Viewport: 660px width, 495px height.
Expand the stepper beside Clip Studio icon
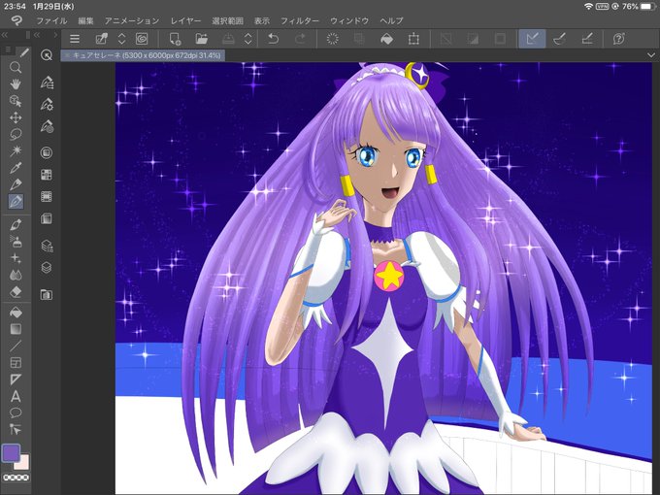(121, 39)
